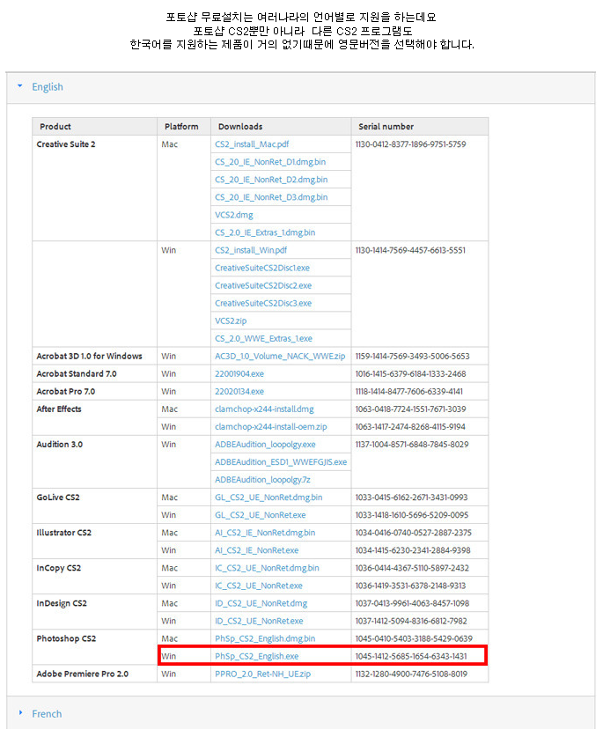Select serial number 1045-1412-5685-1654-6343-1431
Image resolution: width=603 pixels, height=737 pixels.
coord(411,656)
